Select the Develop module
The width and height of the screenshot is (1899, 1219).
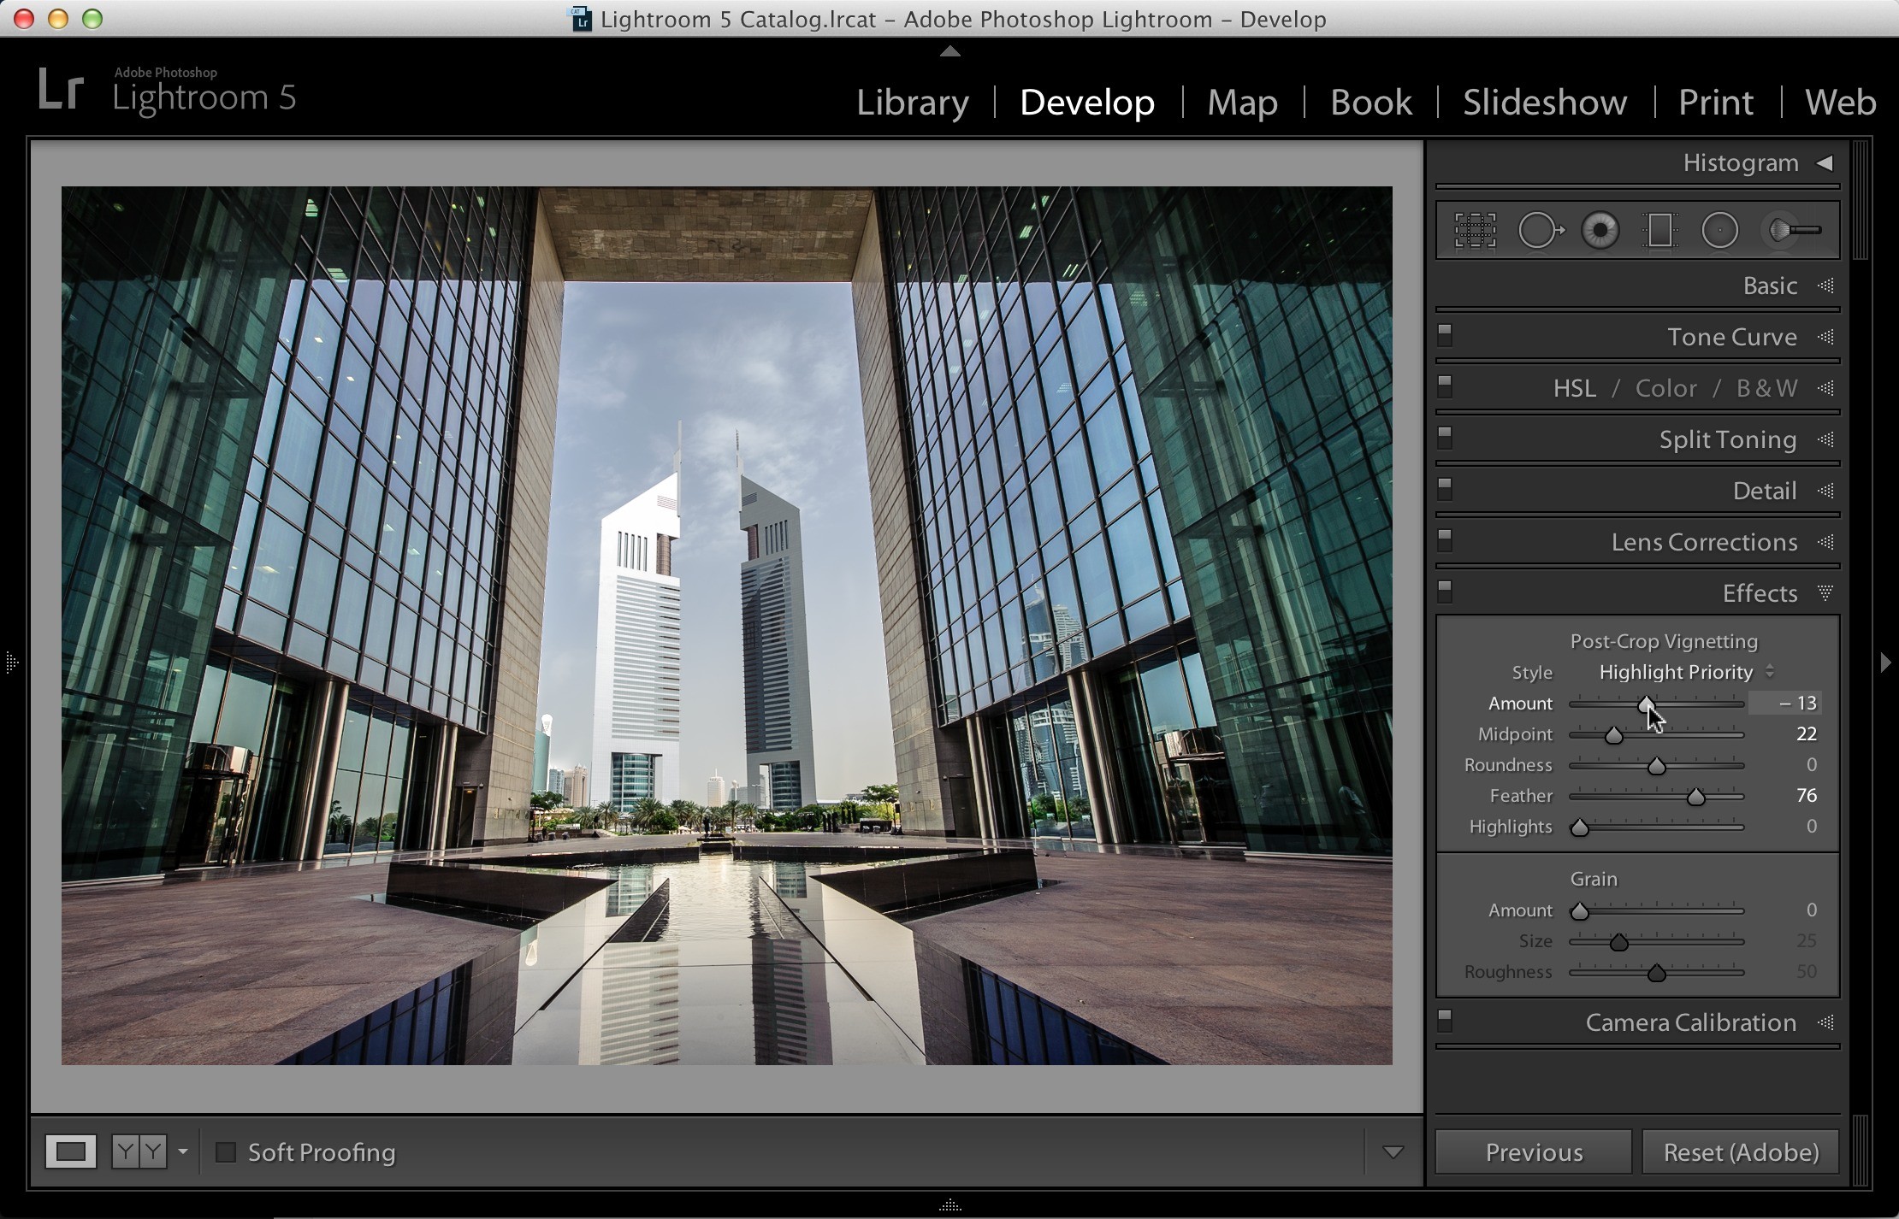[x=1086, y=103]
